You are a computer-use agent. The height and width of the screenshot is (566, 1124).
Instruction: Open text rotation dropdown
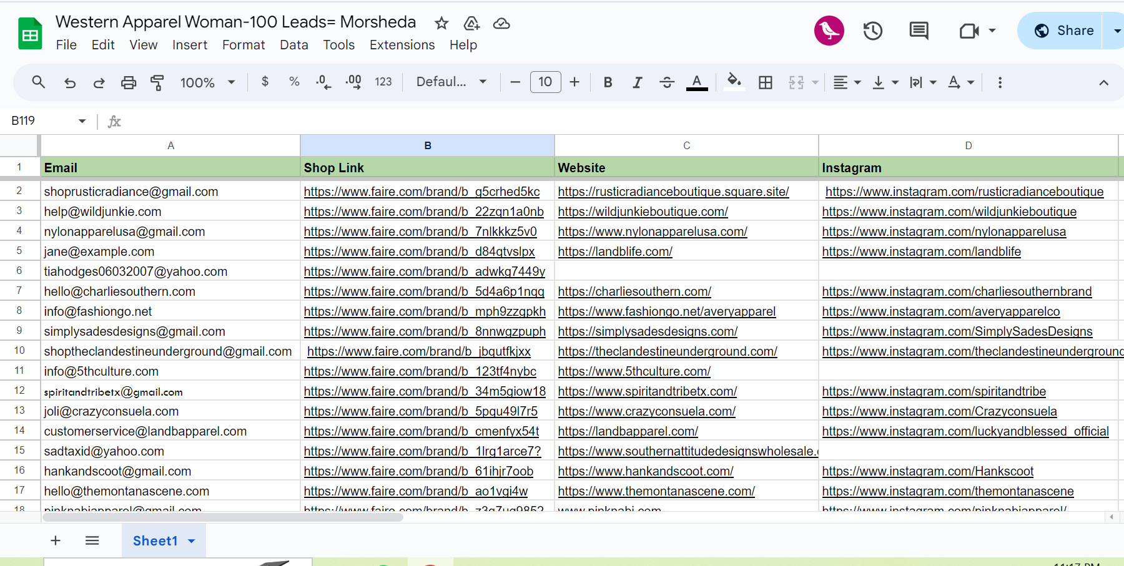point(961,82)
